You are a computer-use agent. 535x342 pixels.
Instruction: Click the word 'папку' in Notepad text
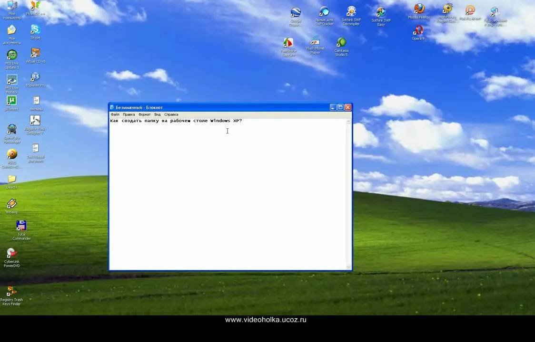(x=151, y=121)
